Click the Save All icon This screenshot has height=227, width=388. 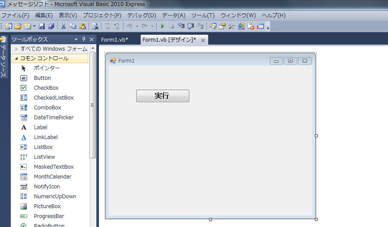(x=51, y=26)
